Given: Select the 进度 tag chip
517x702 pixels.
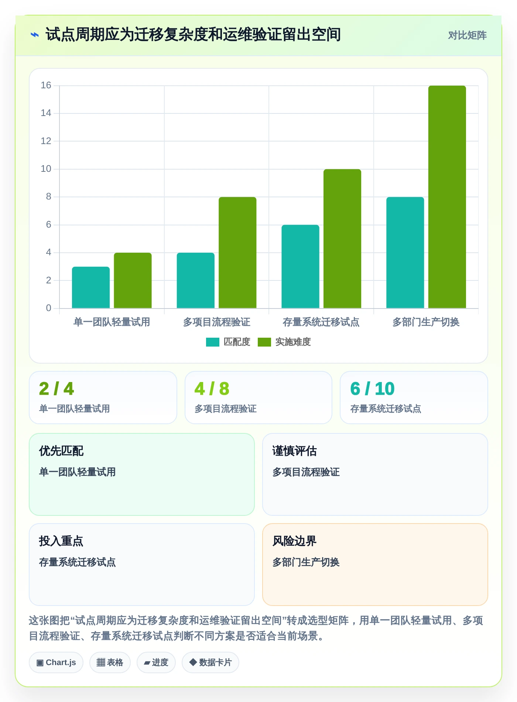Looking at the screenshot, I should (x=156, y=662).
